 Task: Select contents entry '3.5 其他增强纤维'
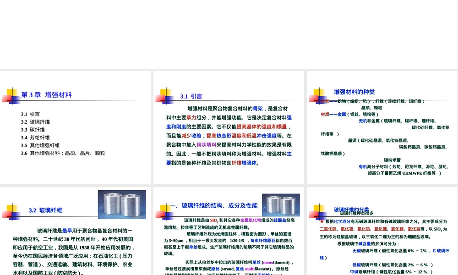(x=40, y=146)
